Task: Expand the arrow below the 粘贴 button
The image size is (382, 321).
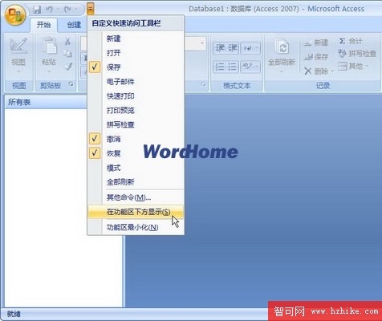Action: [x=49, y=71]
